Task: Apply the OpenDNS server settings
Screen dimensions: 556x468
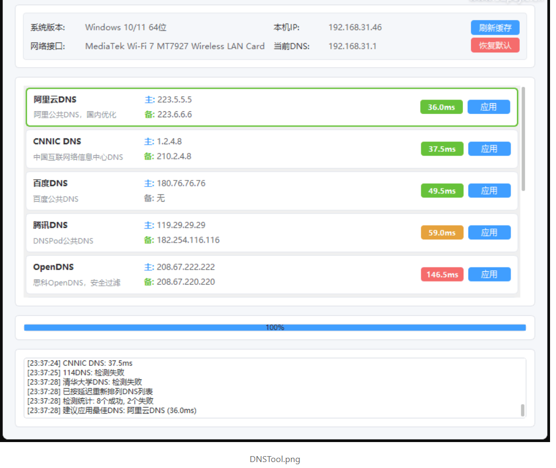Action: pos(489,274)
